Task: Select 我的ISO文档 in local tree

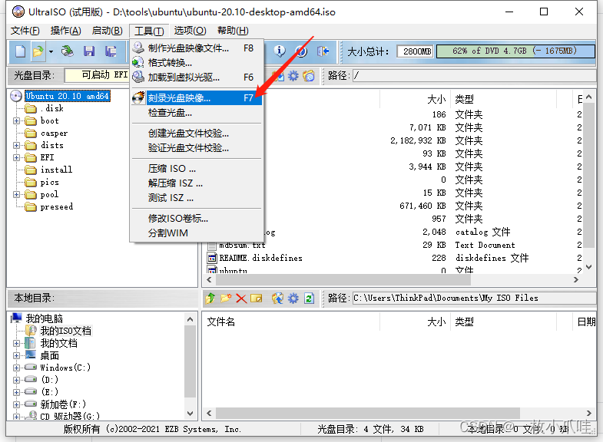Action: pos(66,331)
